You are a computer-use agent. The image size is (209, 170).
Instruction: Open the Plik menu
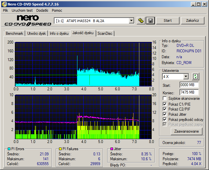pos(6,10)
